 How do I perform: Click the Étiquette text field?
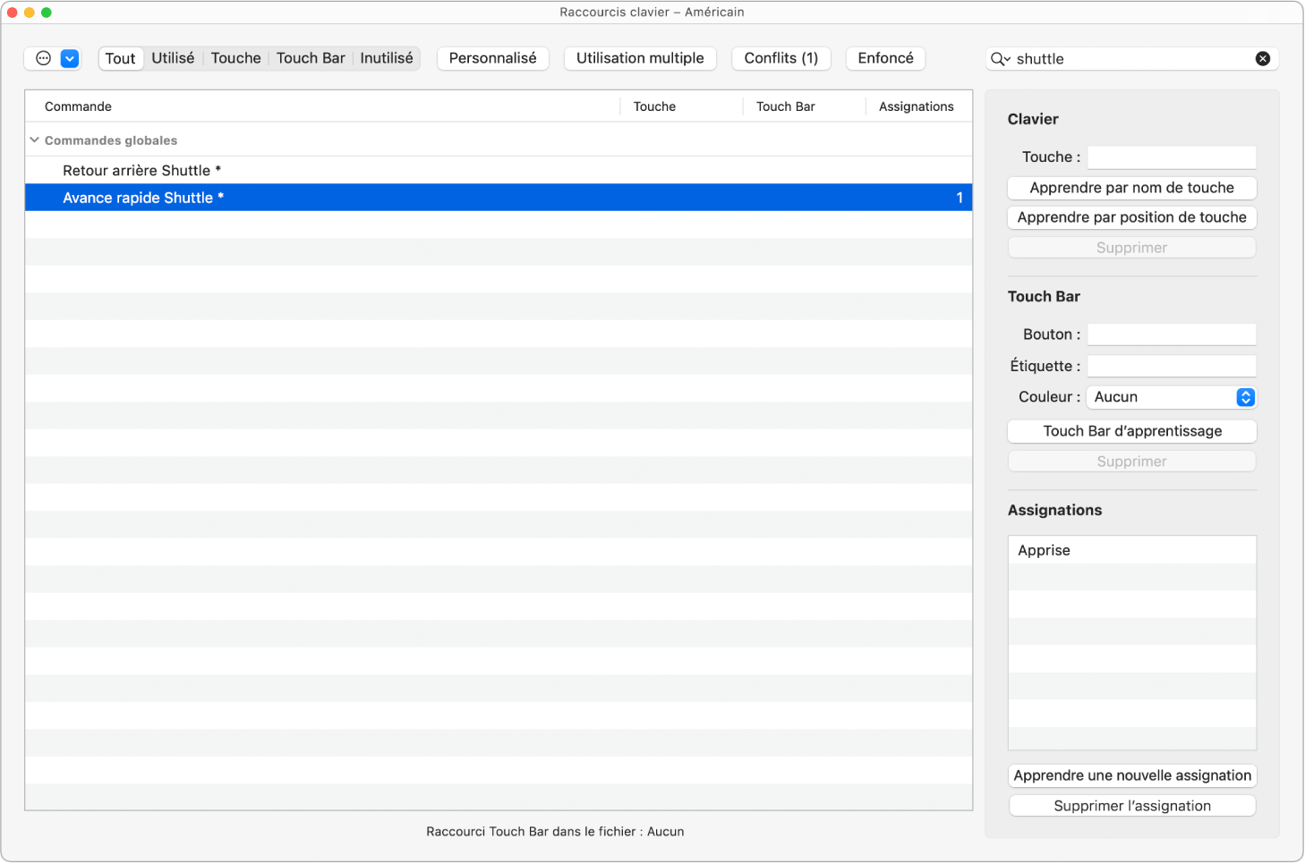[1171, 366]
